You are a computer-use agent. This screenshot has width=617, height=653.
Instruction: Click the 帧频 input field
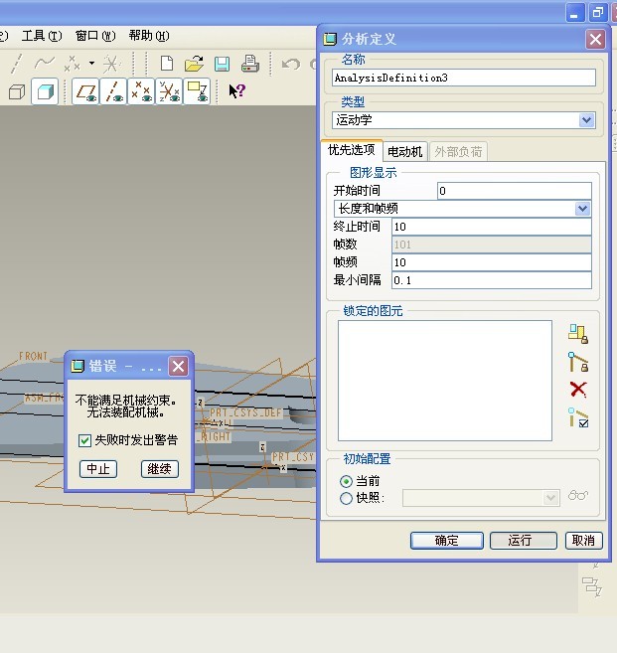[492, 262]
